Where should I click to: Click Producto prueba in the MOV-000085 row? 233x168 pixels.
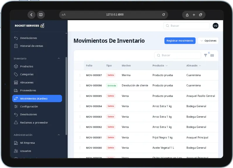click(162, 96)
